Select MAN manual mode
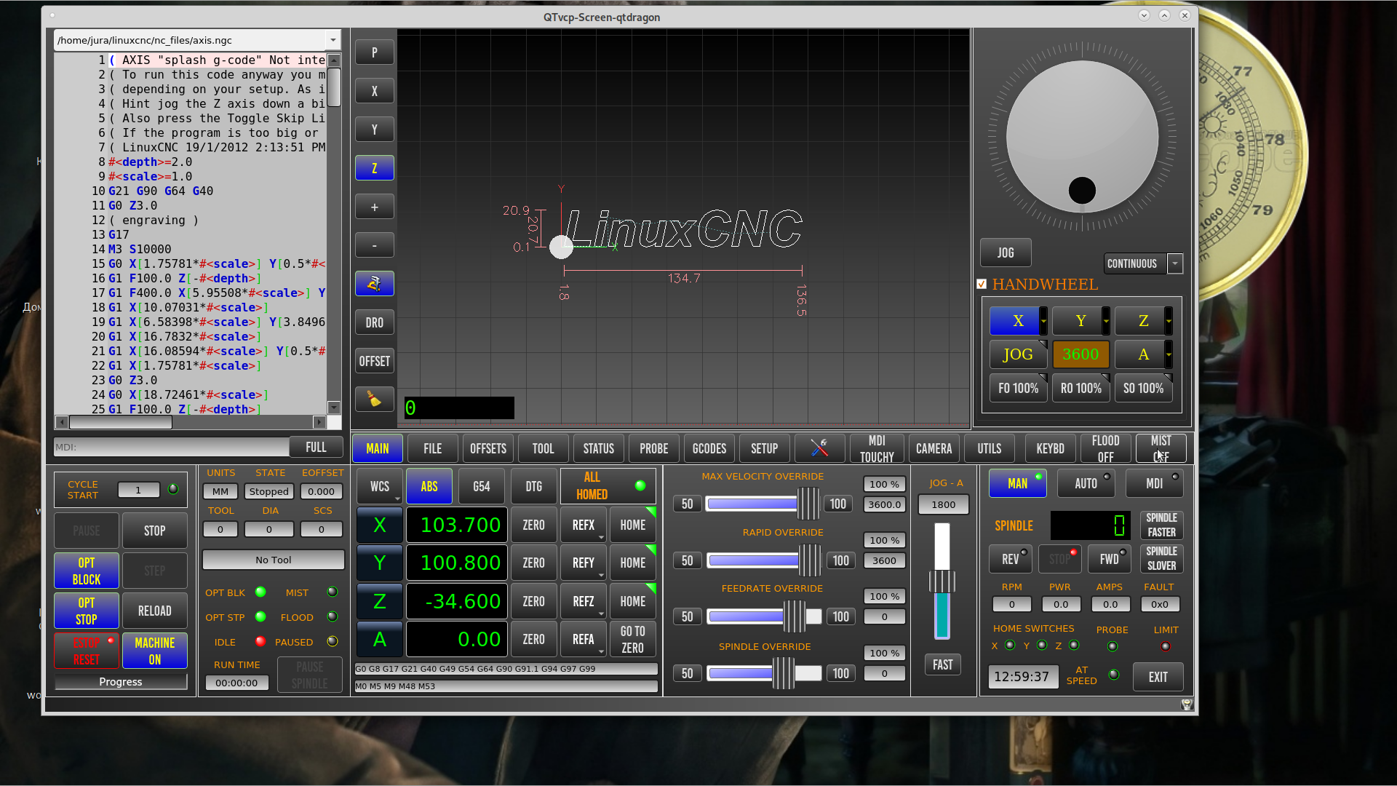 tap(1017, 483)
